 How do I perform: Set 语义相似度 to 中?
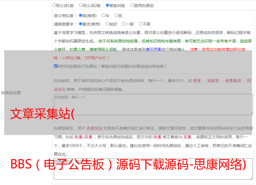pos(103,16)
